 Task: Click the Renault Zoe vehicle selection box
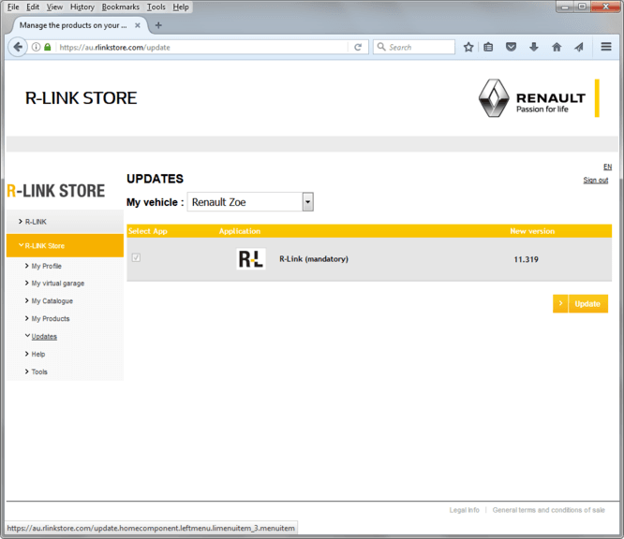(x=250, y=202)
